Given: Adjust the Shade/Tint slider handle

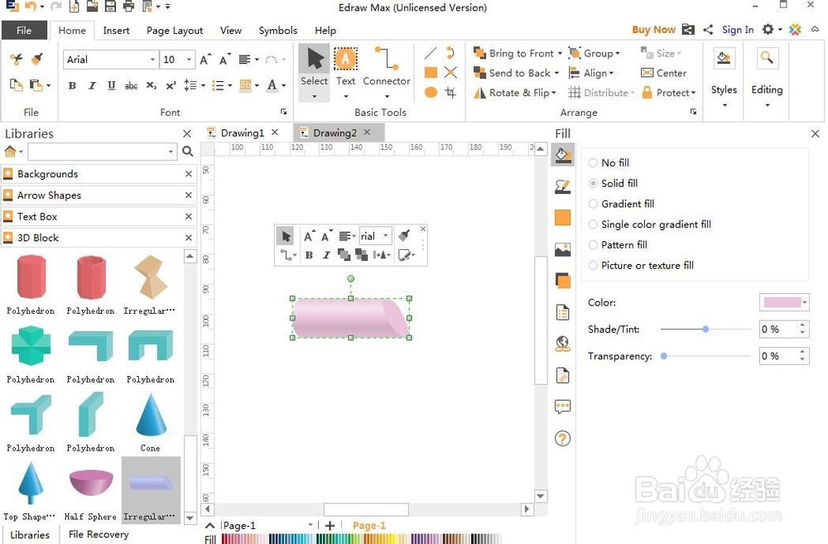Looking at the screenshot, I should pos(705,329).
